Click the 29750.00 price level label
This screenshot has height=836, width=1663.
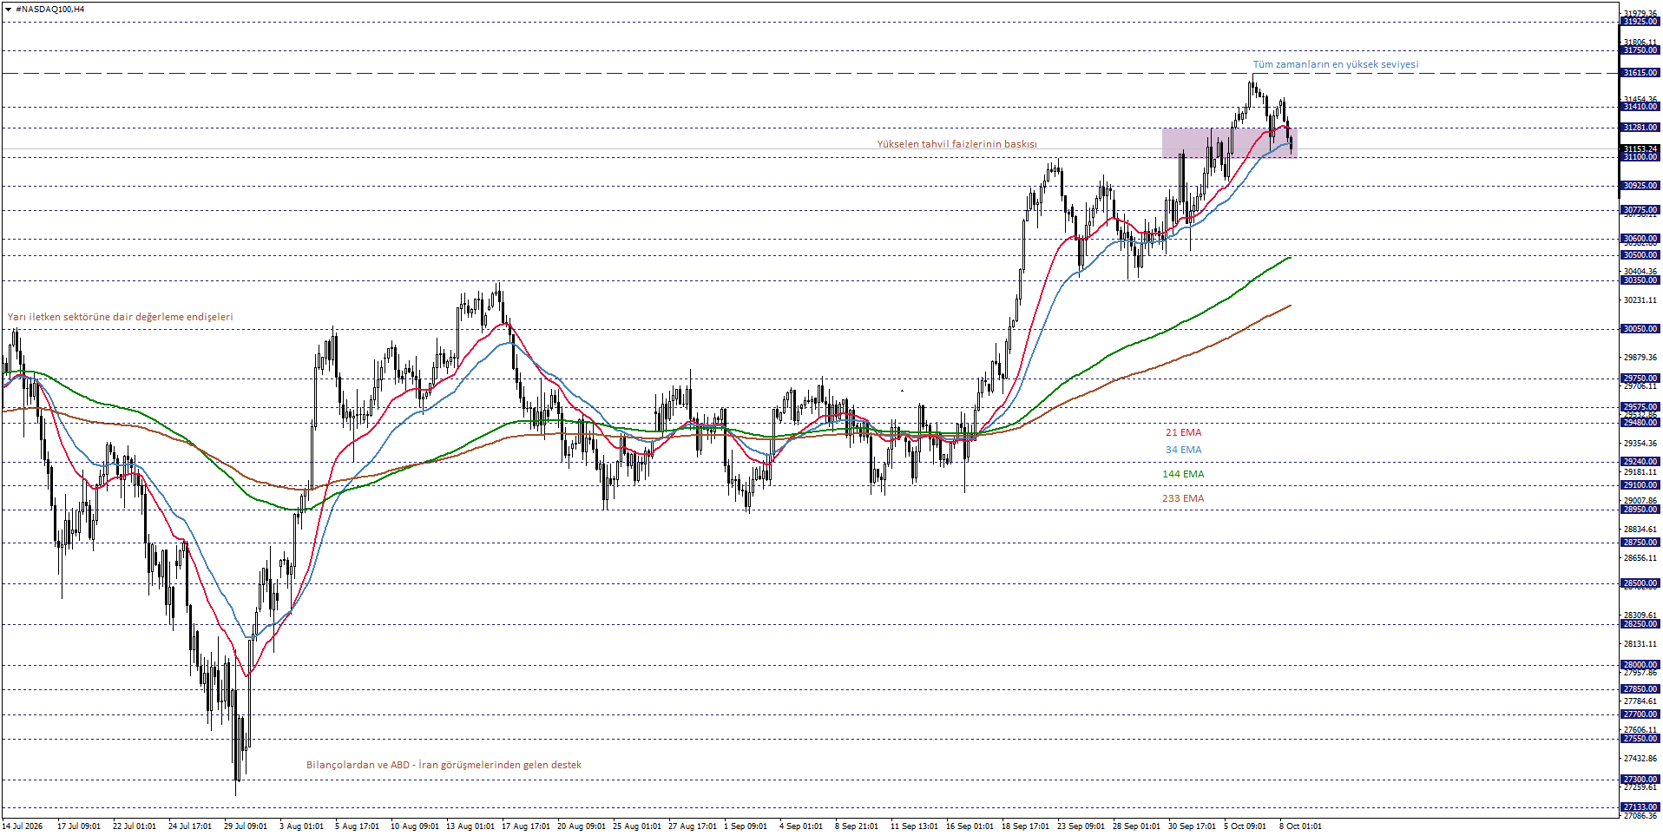(1640, 379)
